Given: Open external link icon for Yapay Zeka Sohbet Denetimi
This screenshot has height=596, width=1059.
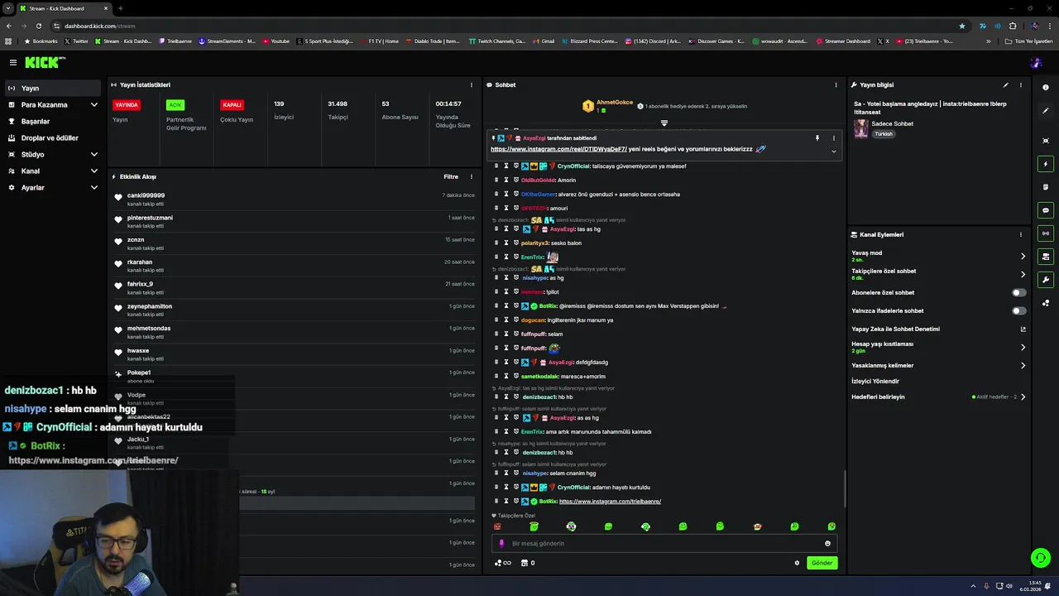Looking at the screenshot, I should click(1023, 329).
